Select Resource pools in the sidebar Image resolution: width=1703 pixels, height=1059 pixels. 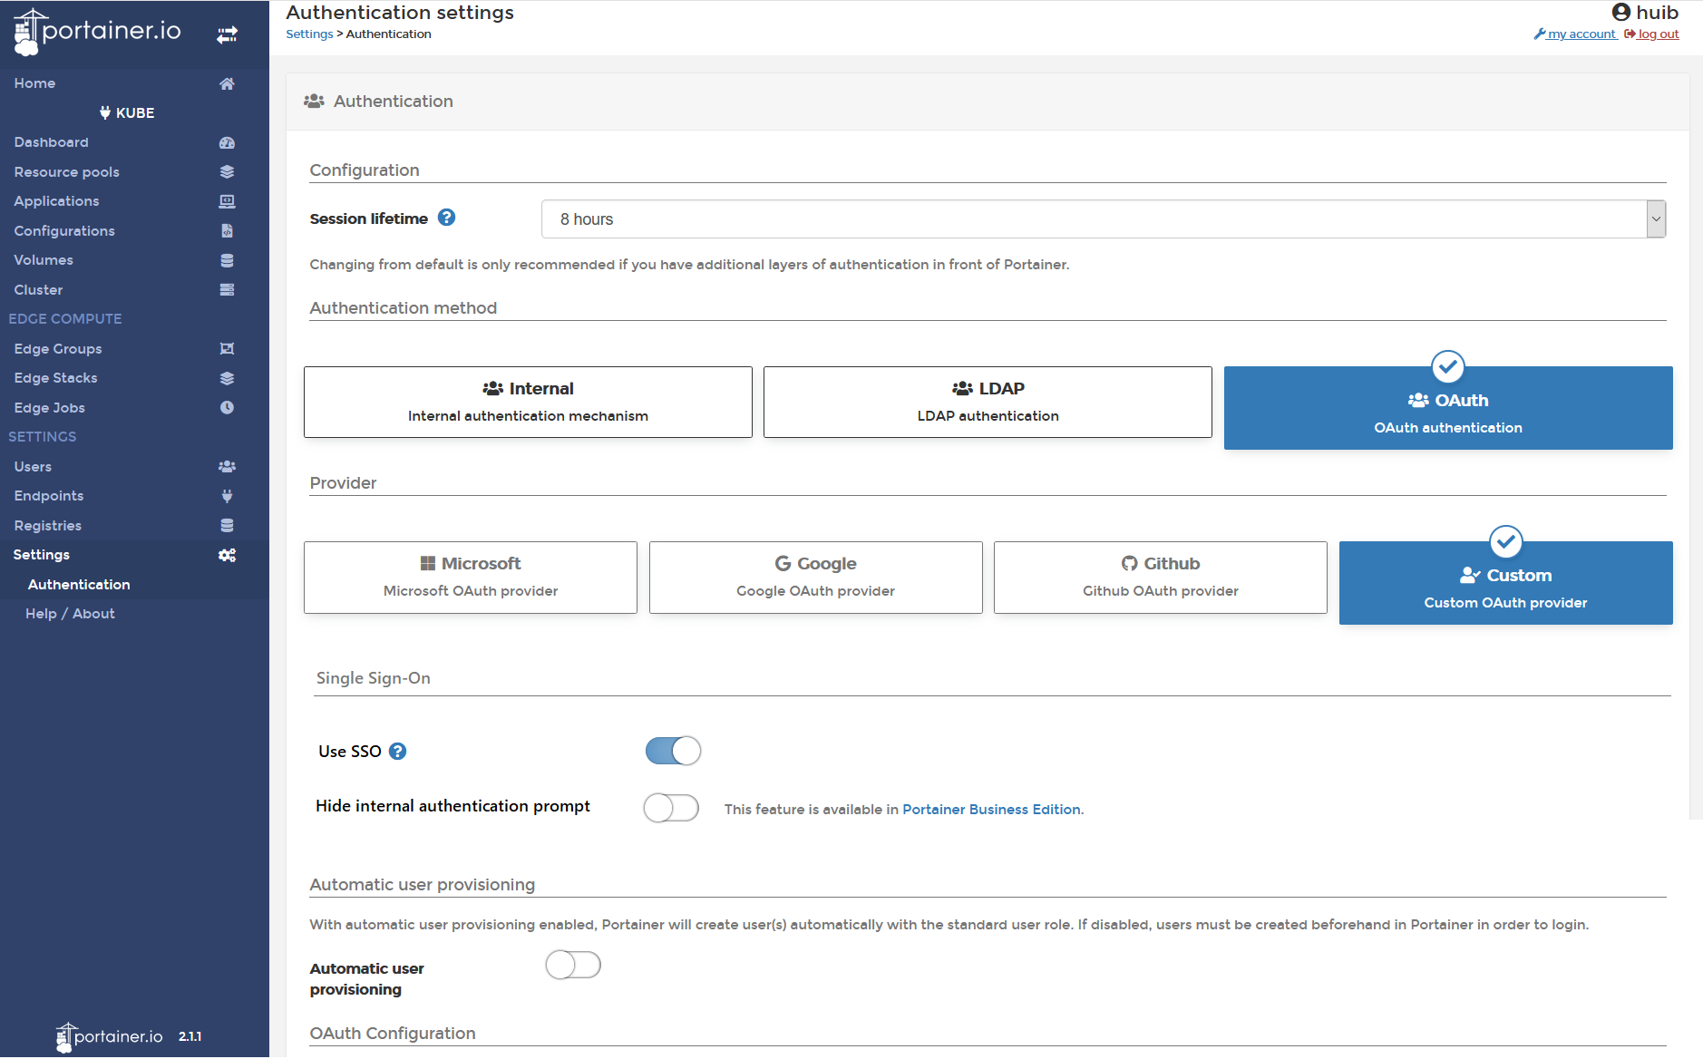coord(66,171)
